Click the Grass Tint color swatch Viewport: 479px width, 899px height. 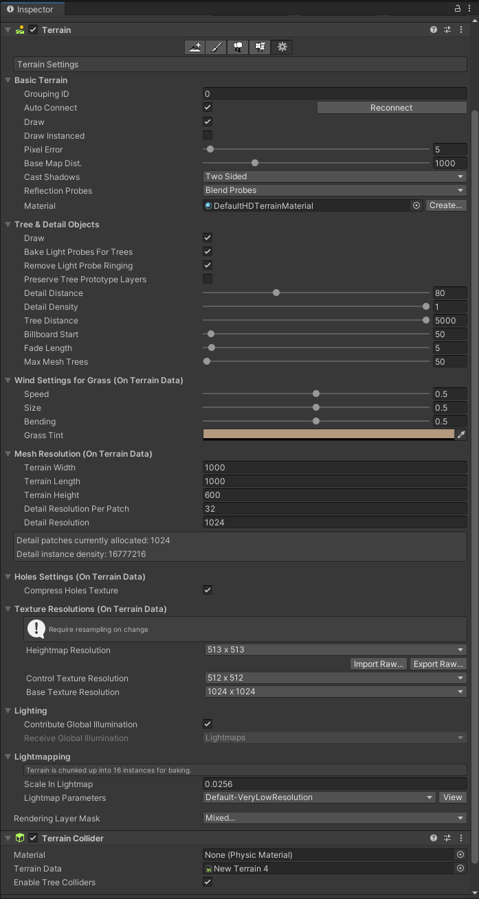tap(328, 435)
